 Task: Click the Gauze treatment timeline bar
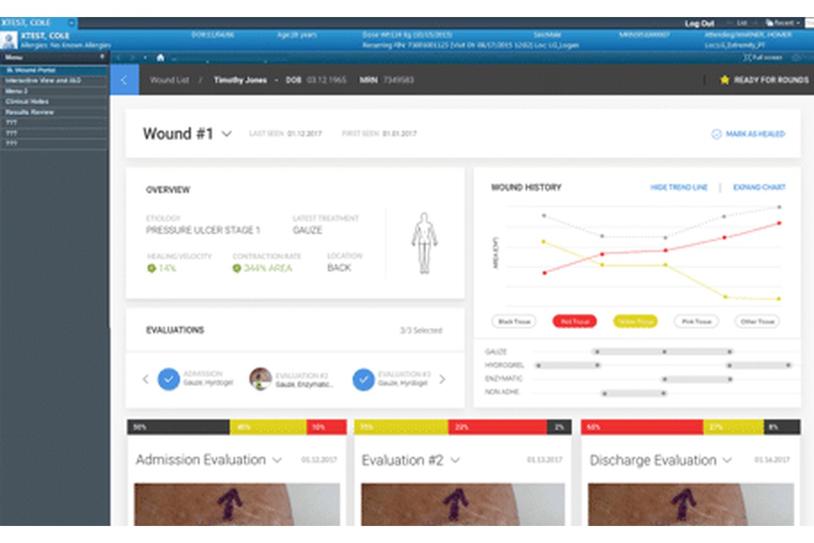point(663,351)
